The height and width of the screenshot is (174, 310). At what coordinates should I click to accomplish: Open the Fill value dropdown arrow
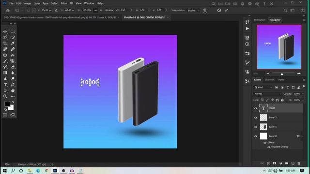point(303,100)
